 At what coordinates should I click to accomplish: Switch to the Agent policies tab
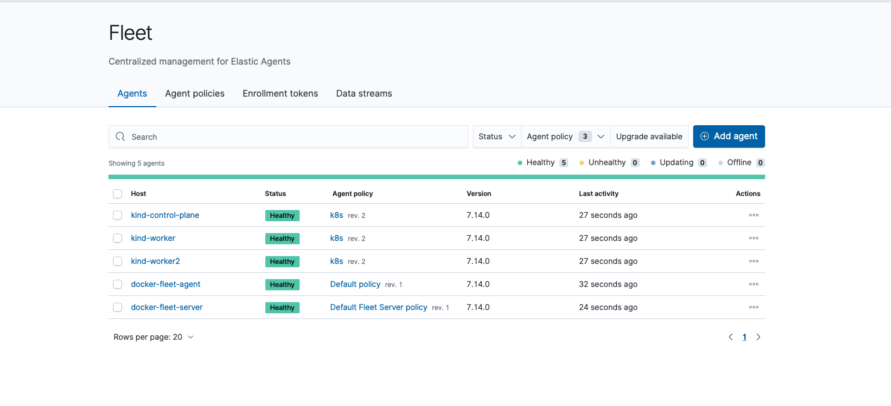coord(195,93)
